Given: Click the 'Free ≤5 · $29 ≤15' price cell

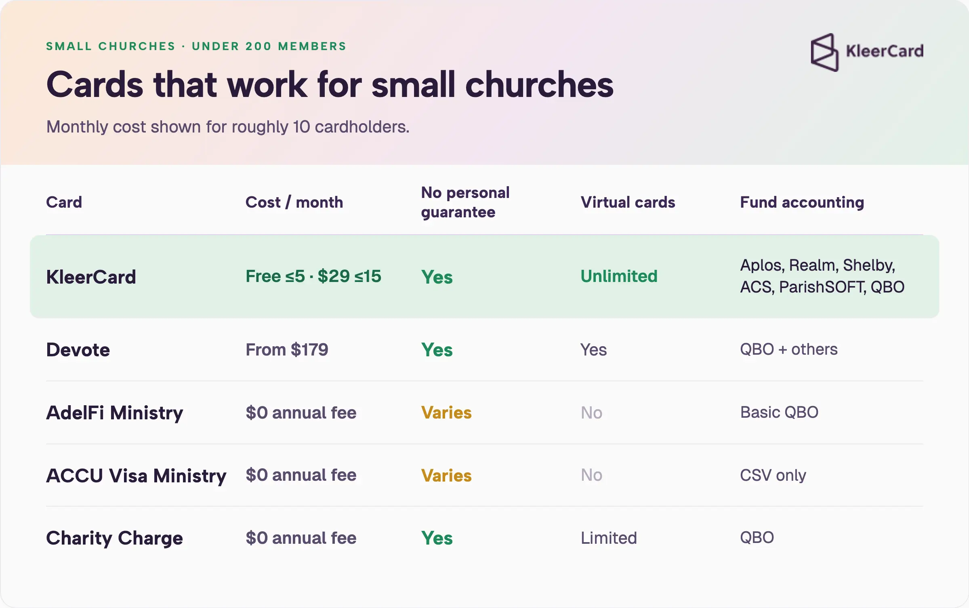Looking at the screenshot, I should click(x=313, y=276).
